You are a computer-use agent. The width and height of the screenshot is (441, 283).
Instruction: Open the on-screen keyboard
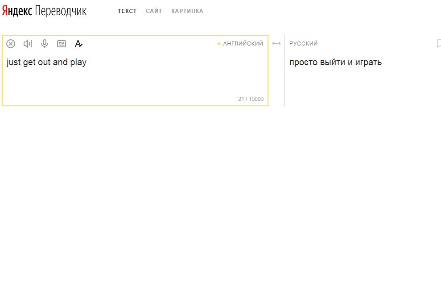coord(62,44)
